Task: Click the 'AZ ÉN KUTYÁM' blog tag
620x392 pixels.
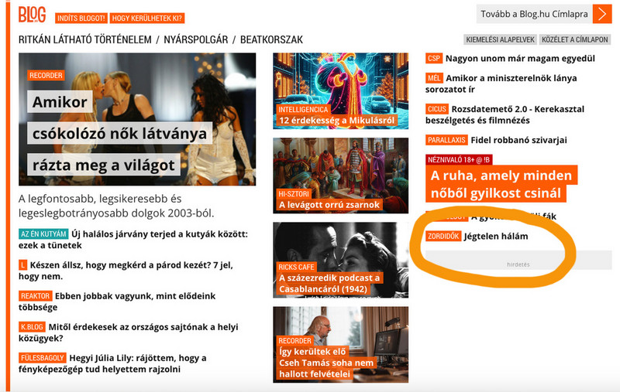Action: coord(43,233)
